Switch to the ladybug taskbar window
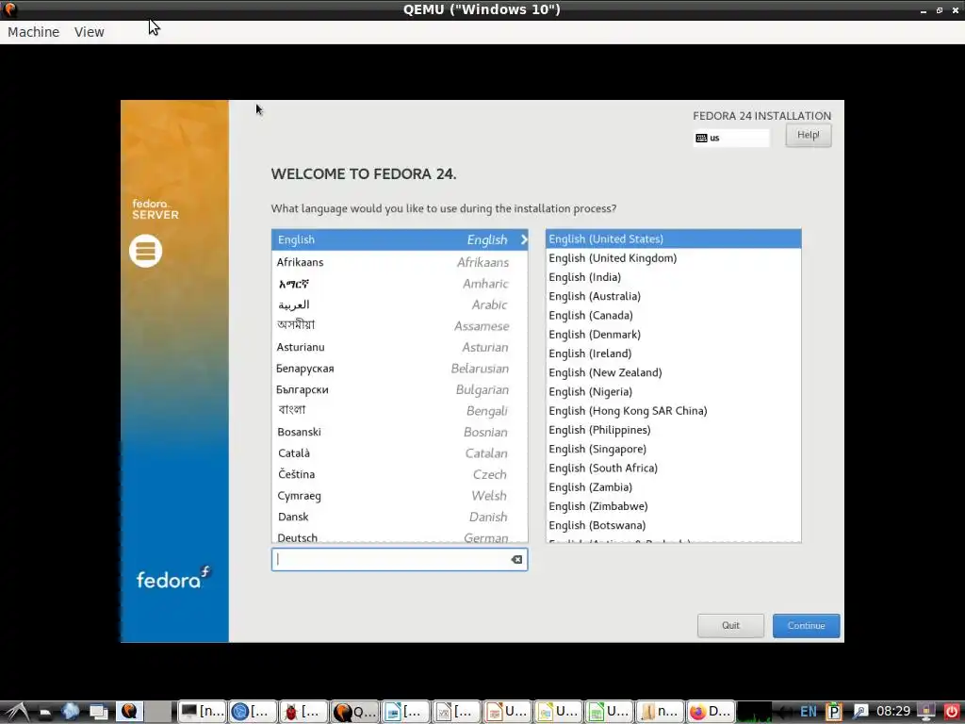 pos(303,712)
